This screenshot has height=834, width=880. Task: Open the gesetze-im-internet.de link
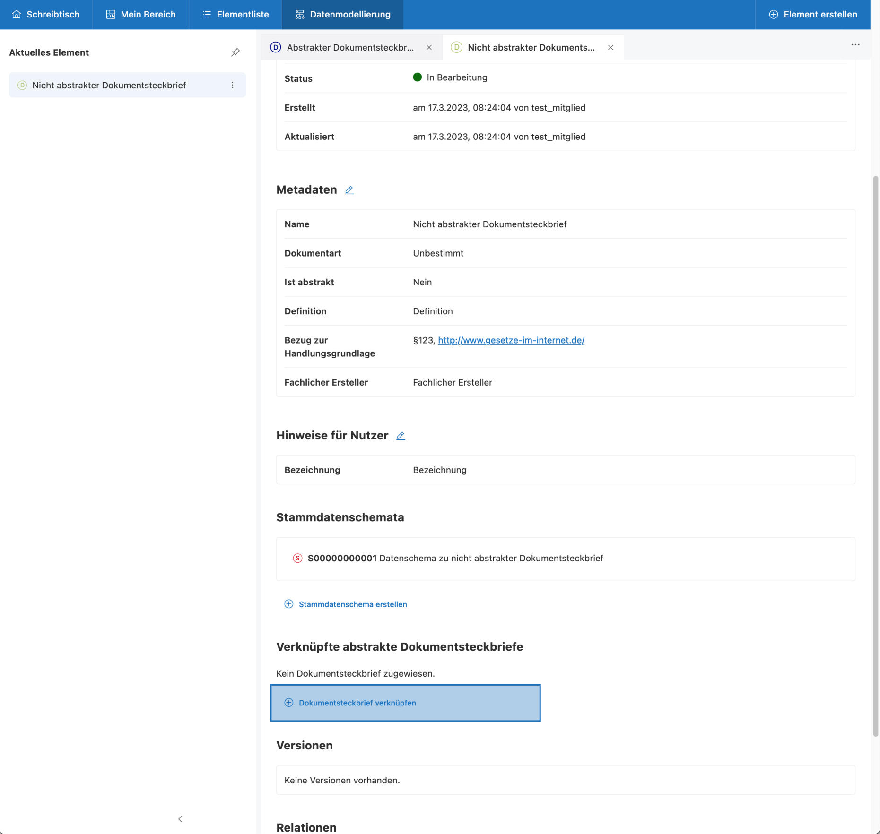[511, 340]
